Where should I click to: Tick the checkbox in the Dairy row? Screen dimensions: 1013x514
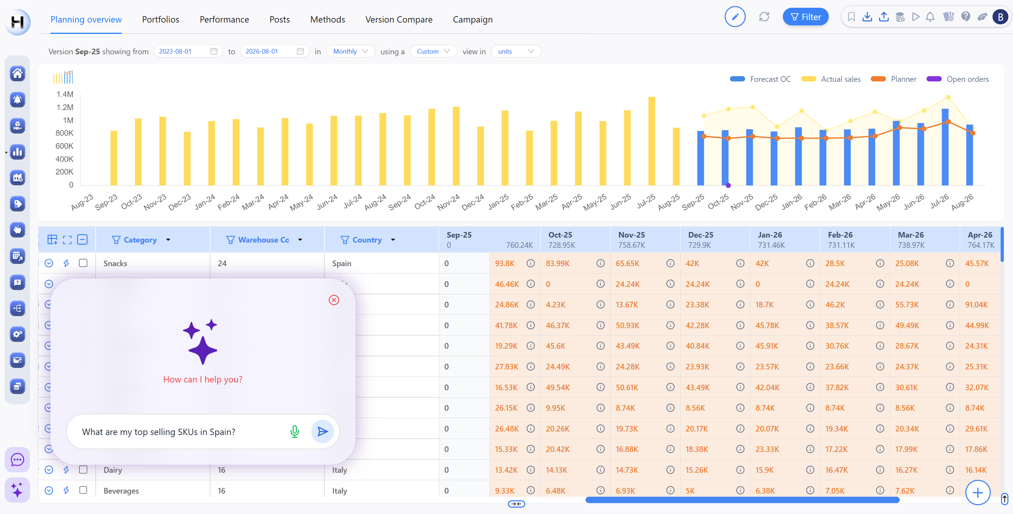[x=83, y=470]
